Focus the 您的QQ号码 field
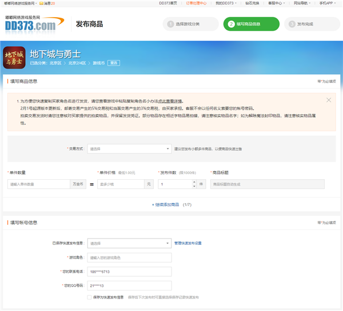Screen dimensions: 343x311 tap(129, 285)
